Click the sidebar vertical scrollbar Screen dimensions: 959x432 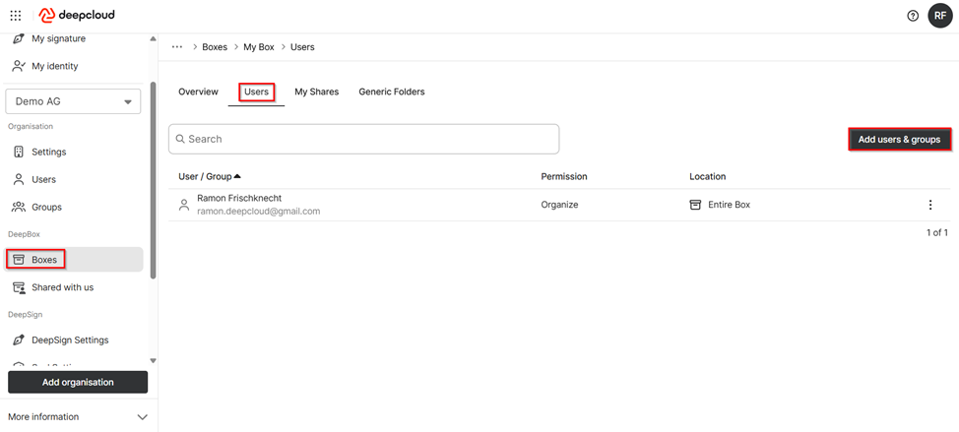153,177
